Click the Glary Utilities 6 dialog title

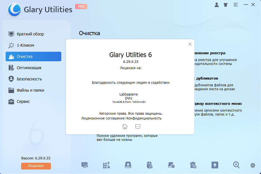tap(130, 55)
